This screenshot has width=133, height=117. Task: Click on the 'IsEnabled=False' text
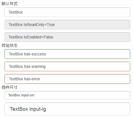click(x=38, y=37)
